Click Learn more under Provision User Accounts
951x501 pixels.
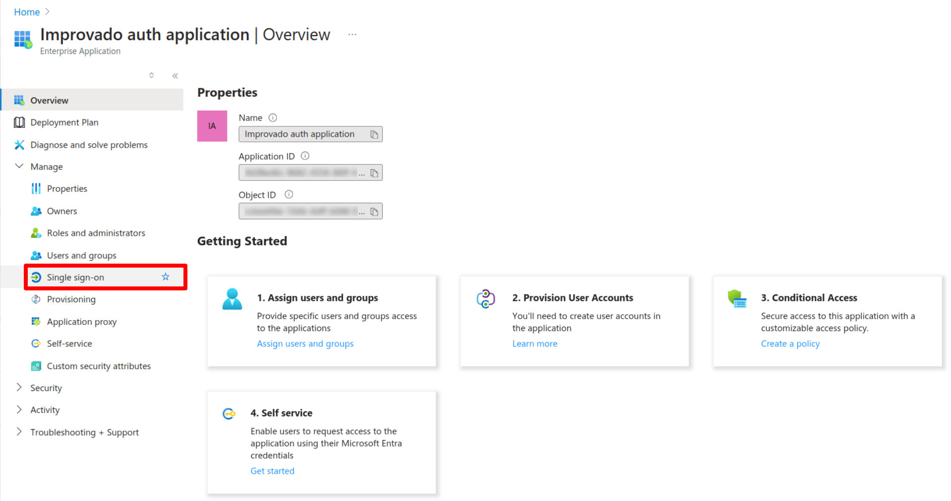click(x=535, y=343)
